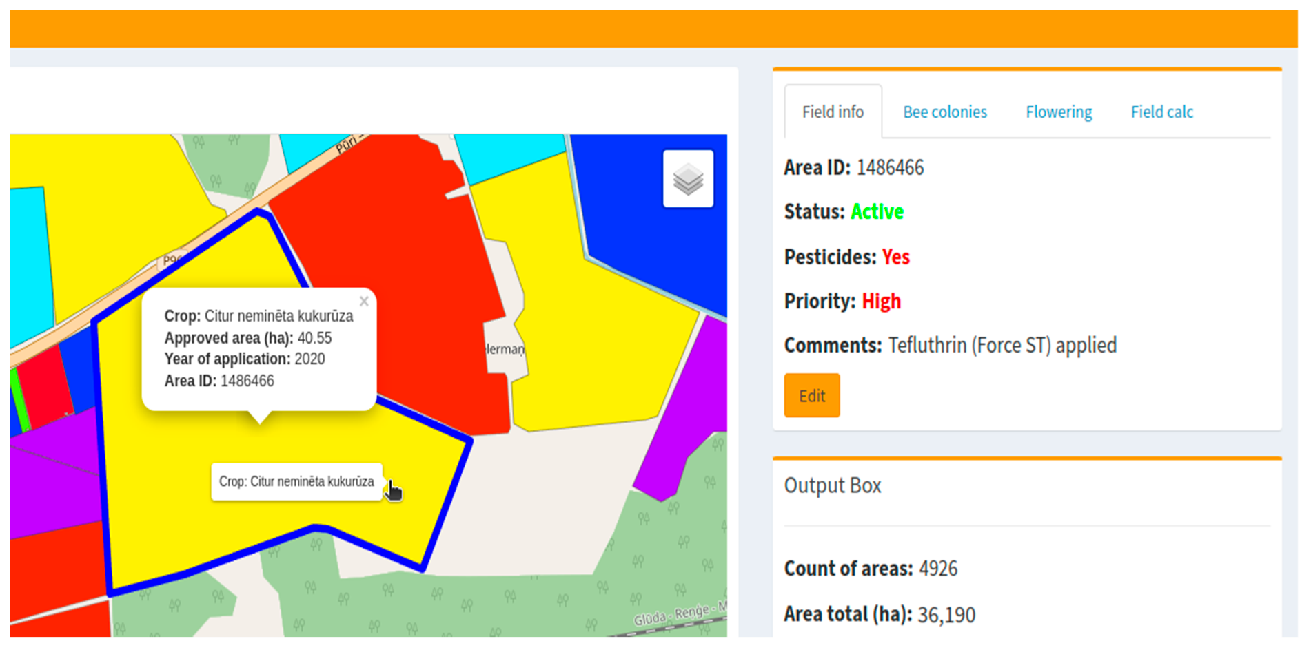Click the red High priority value
Screen dimensions: 1311x652
click(x=881, y=302)
